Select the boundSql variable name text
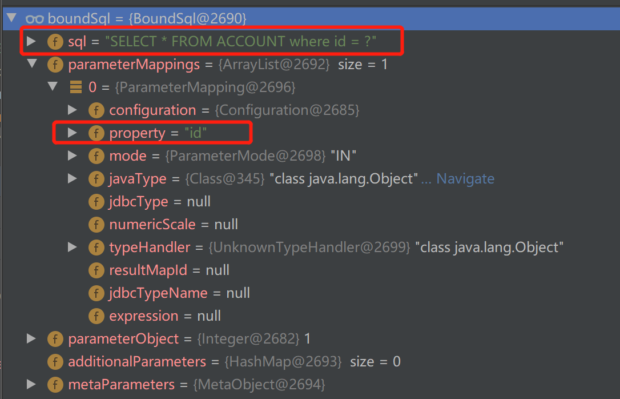 click(x=79, y=19)
